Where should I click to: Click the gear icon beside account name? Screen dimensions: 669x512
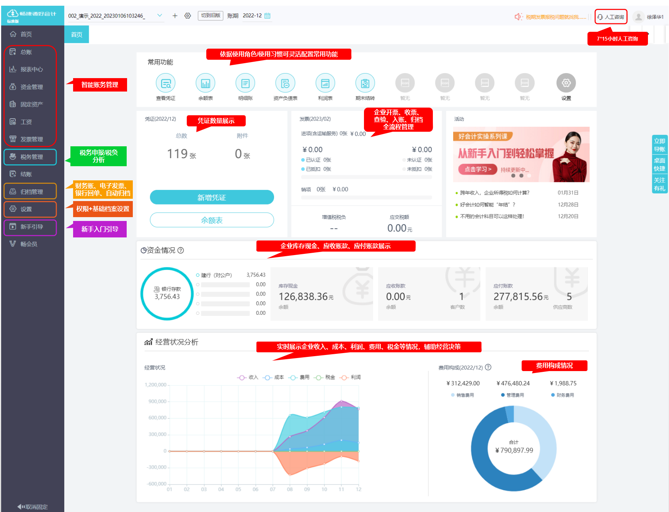[x=188, y=16]
